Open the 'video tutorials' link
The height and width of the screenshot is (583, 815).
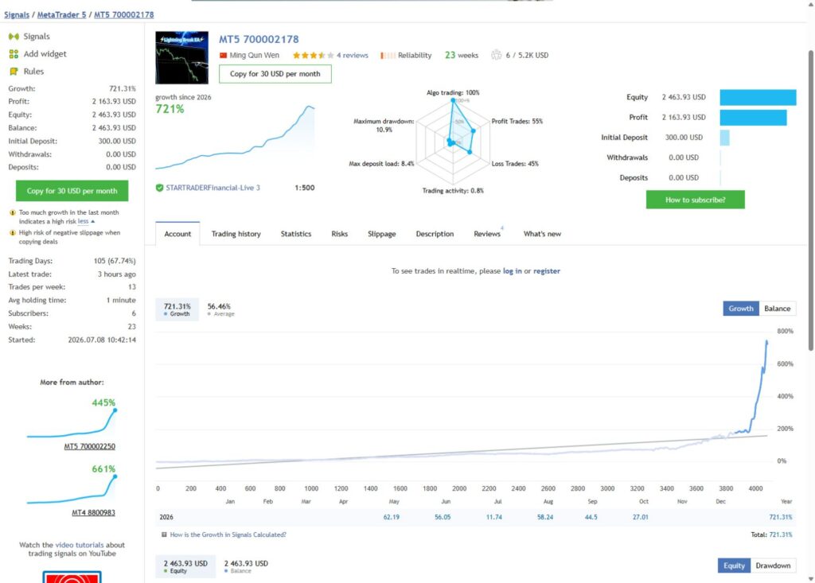79,545
